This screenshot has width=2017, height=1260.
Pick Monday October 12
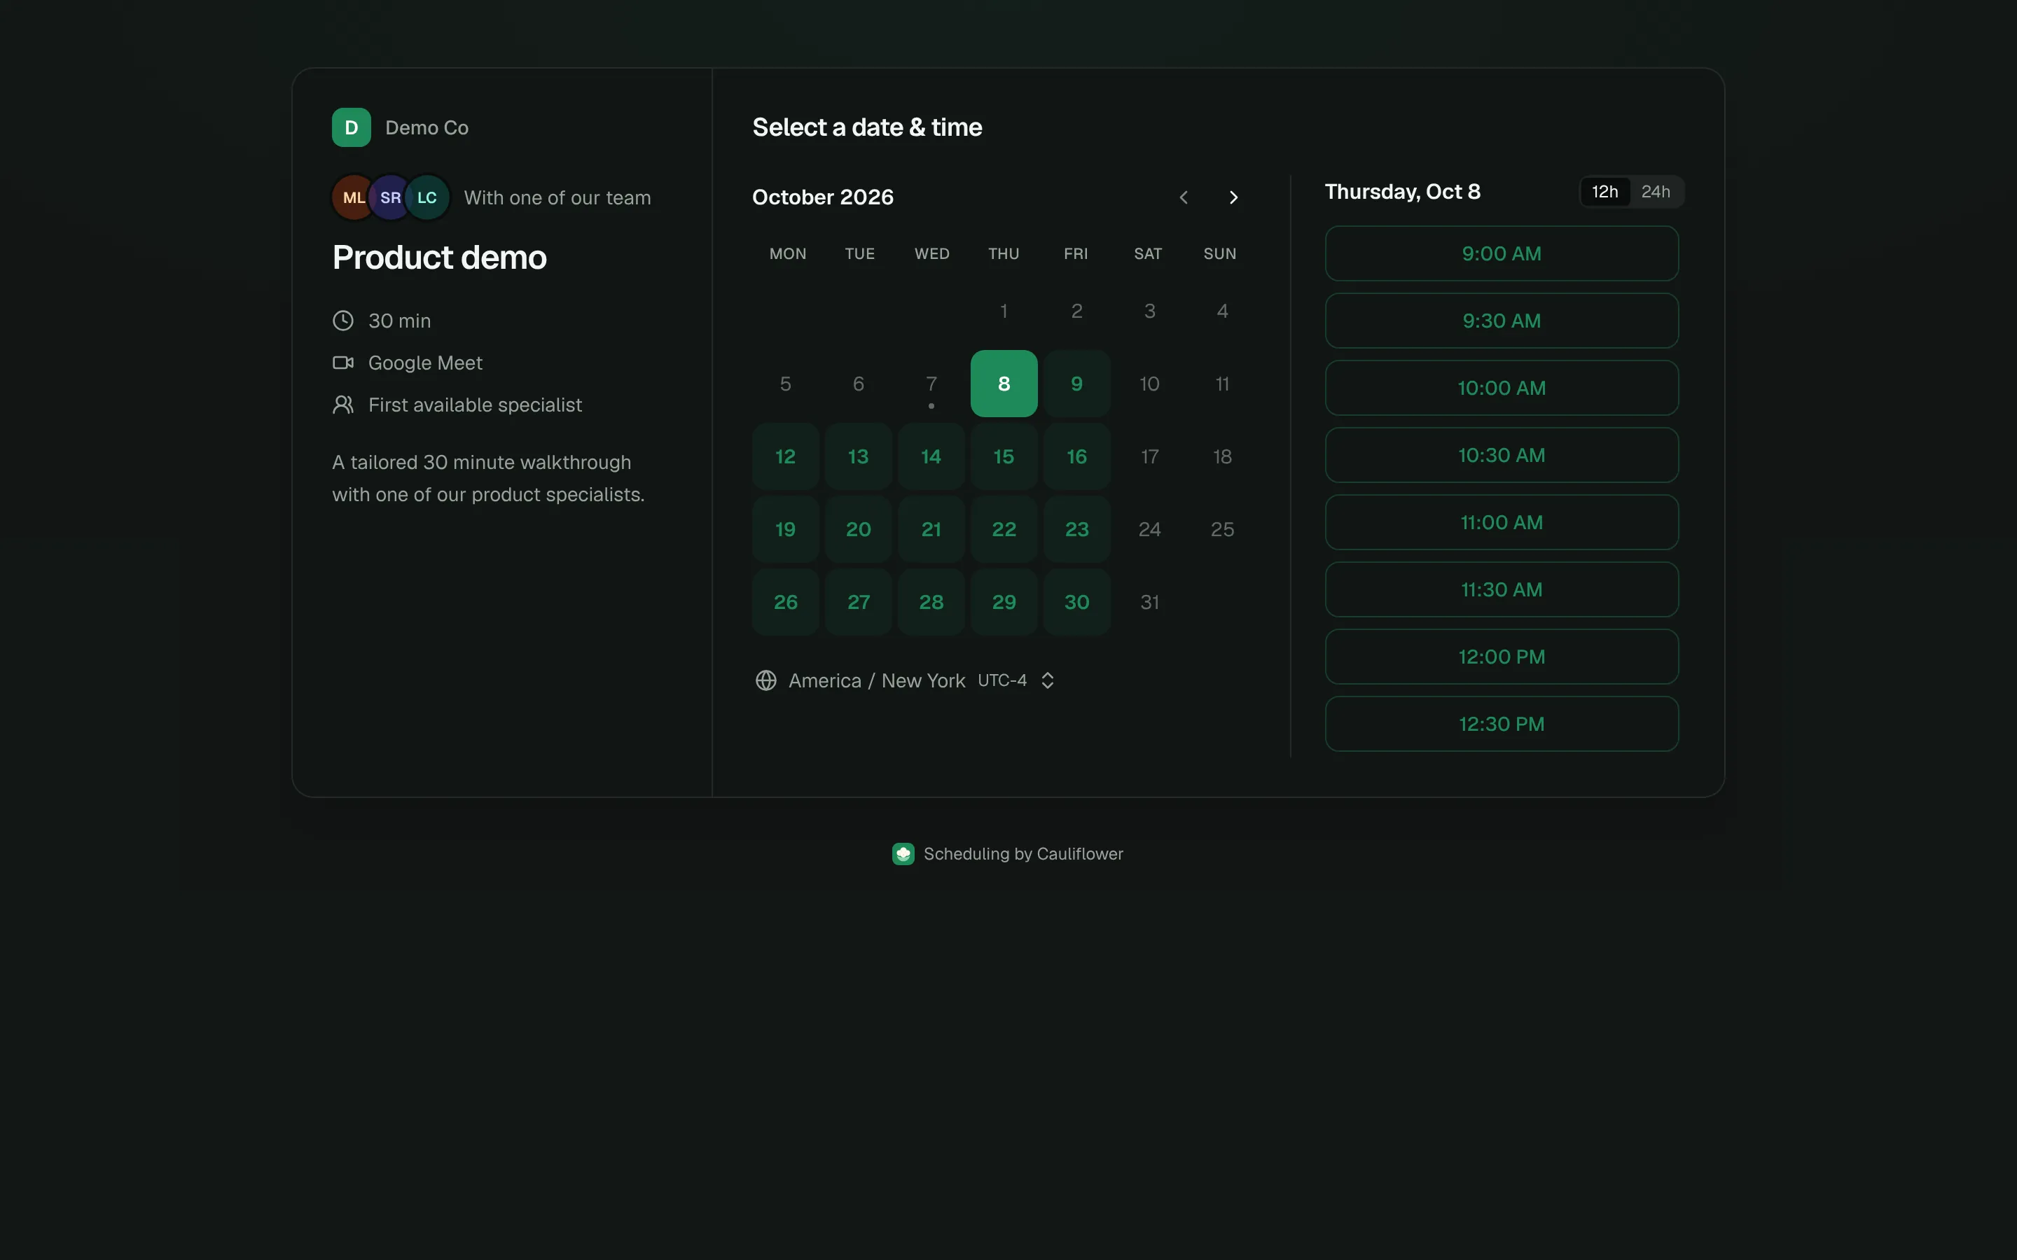[x=785, y=456]
